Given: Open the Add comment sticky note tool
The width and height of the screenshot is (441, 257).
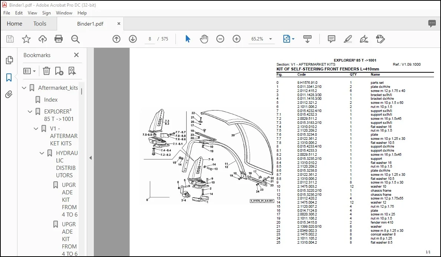Looking at the screenshot, I should [x=332, y=39].
